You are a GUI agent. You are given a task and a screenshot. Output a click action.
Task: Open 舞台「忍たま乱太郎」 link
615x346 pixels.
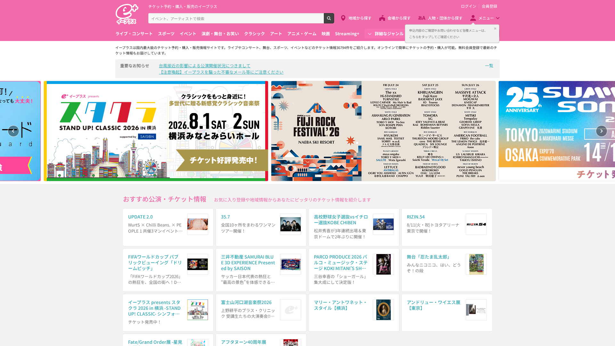(x=429, y=257)
